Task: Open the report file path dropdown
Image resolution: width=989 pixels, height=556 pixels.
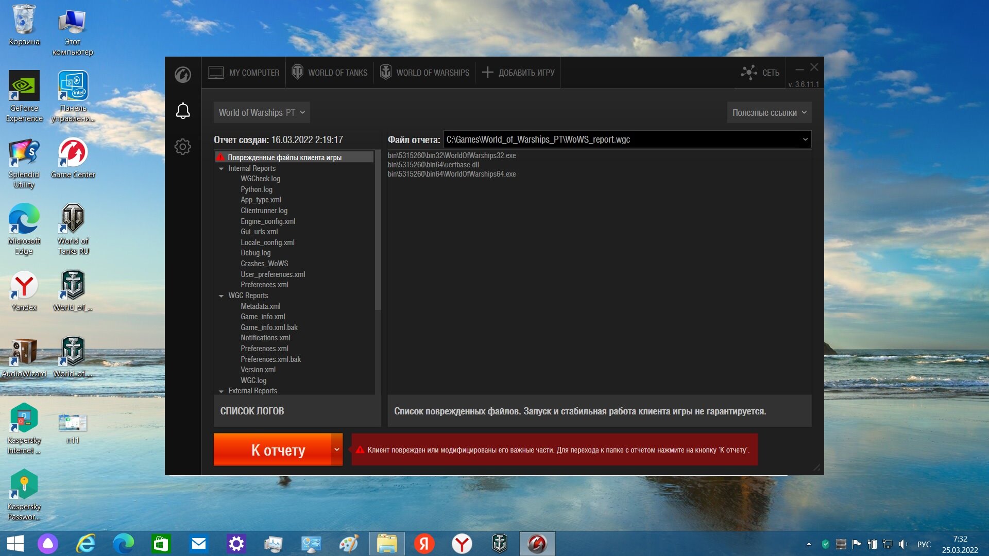Action: point(805,140)
